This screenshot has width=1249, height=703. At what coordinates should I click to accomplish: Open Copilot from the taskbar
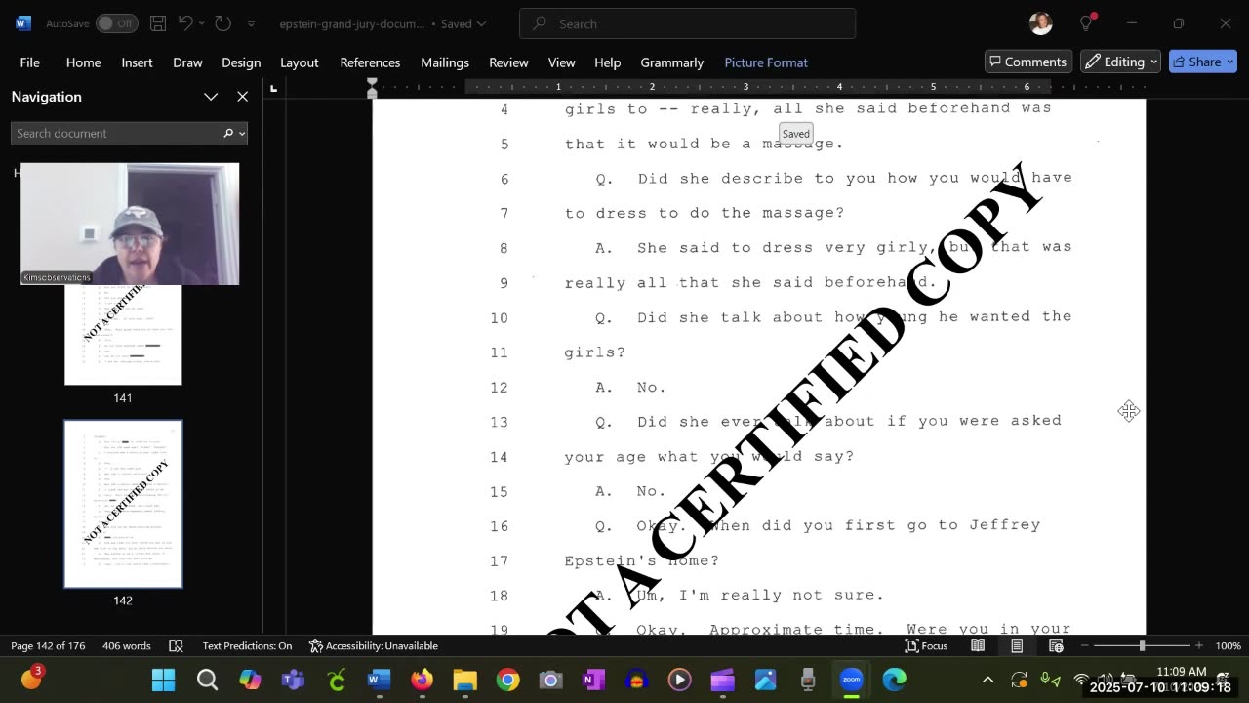coord(250,680)
